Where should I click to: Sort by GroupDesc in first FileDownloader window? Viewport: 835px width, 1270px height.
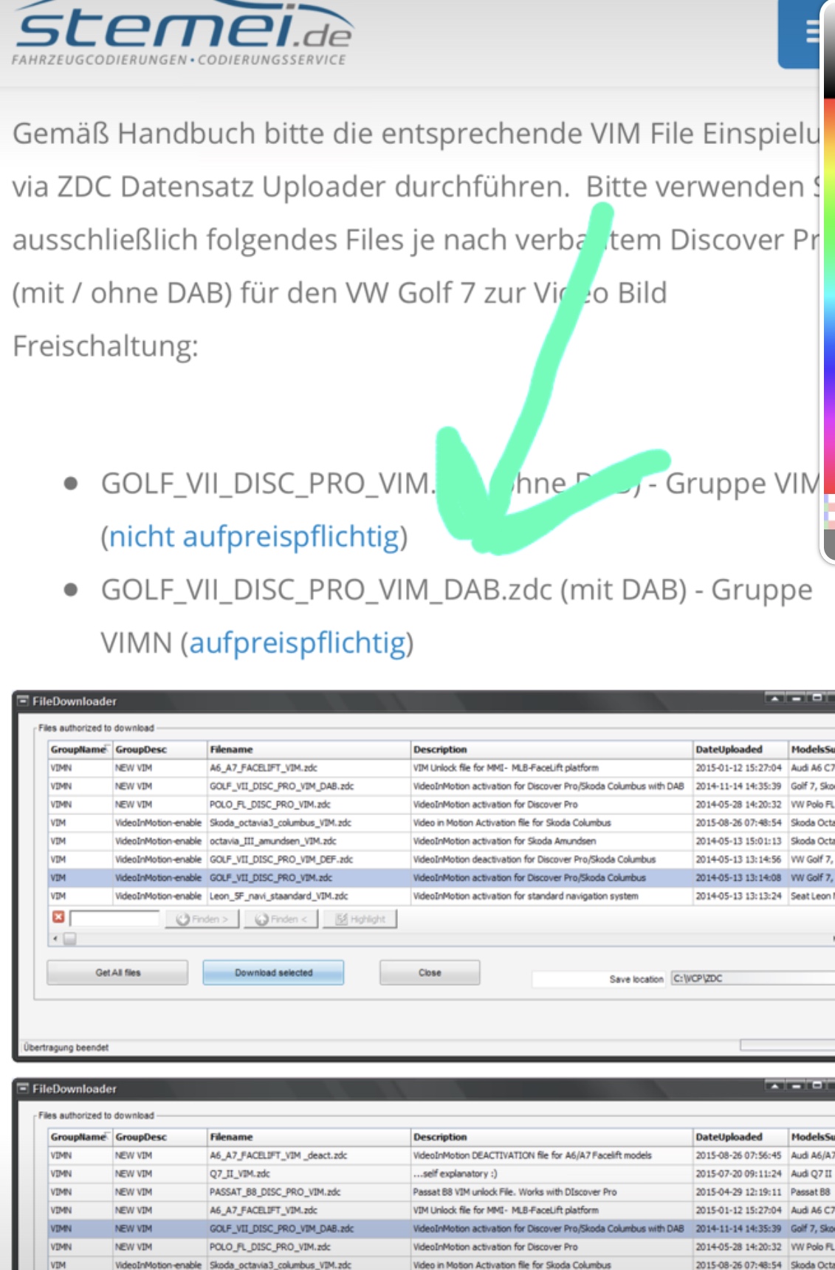[x=159, y=749]
